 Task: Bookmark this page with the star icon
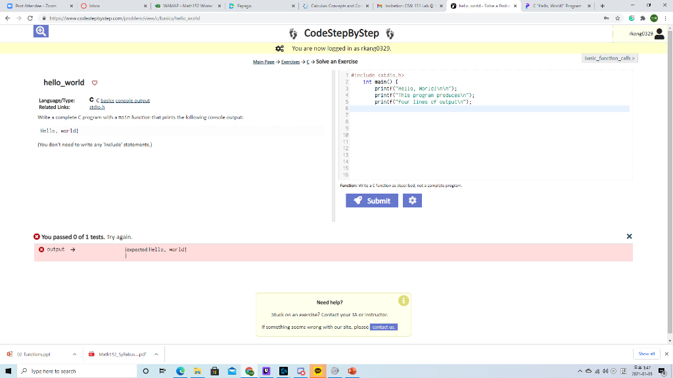pos(618,18)
